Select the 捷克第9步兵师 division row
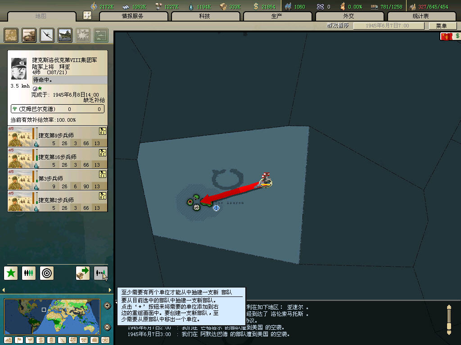This screenshot has height=345, width=461. coord(58,137)
